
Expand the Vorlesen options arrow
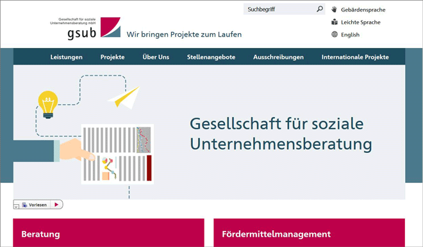point(16,207)
